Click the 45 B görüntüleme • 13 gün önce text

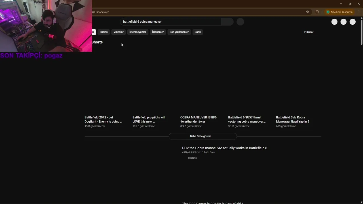(198, 152)
